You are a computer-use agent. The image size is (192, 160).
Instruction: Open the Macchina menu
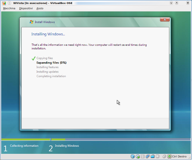(x=9, y=8)
